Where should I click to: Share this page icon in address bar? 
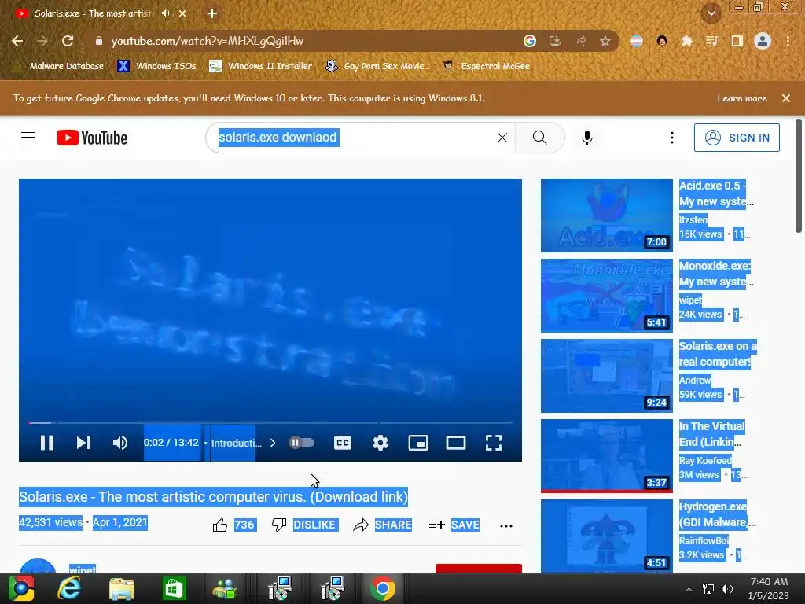580,41
